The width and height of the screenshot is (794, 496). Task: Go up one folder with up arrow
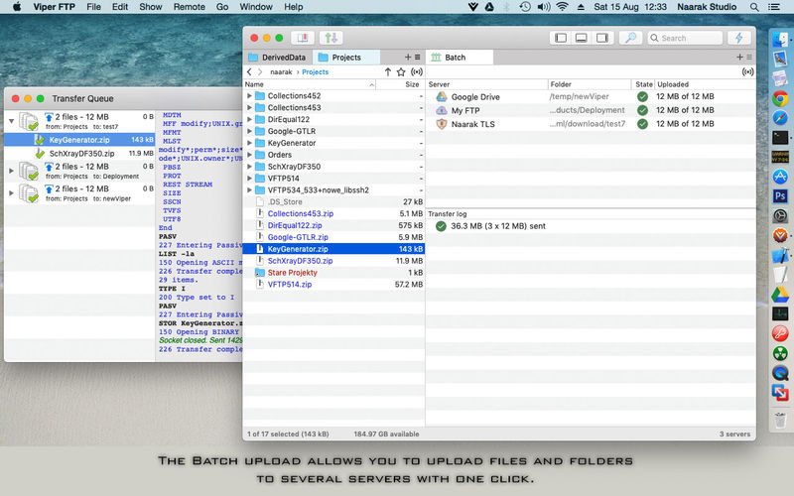[387, 72]
